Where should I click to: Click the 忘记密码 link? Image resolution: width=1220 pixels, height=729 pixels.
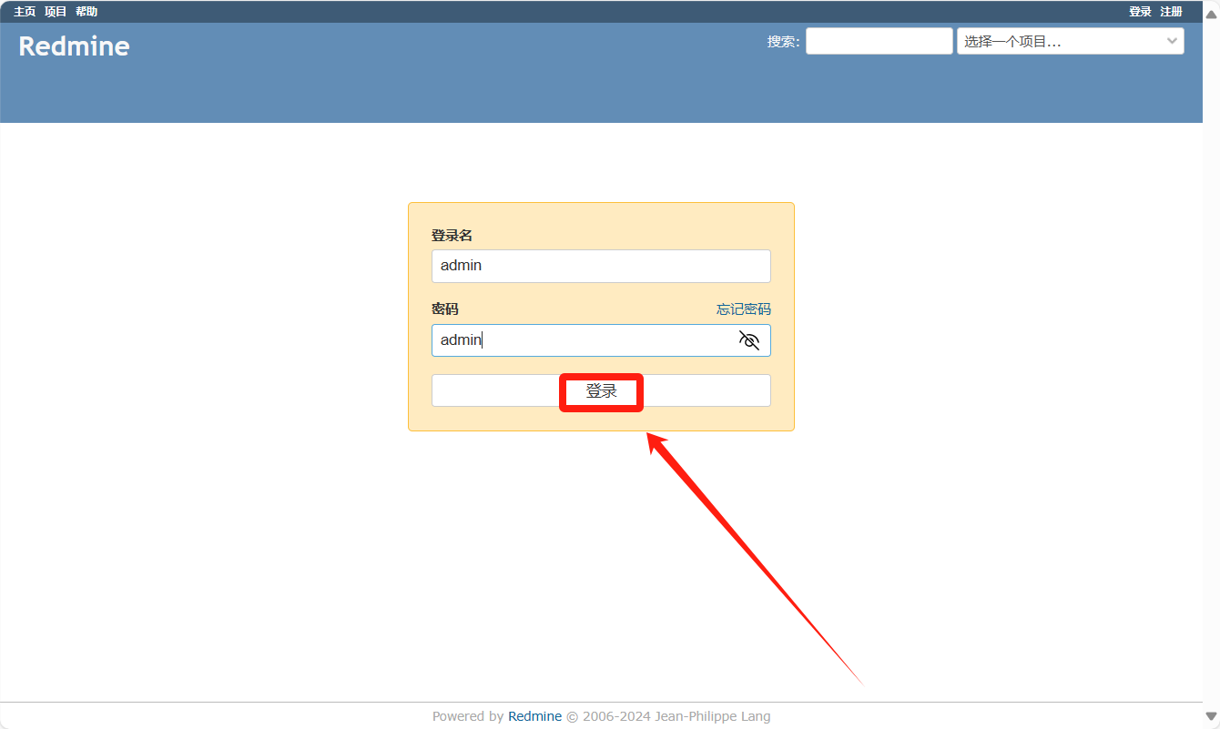tap(743, 309)
